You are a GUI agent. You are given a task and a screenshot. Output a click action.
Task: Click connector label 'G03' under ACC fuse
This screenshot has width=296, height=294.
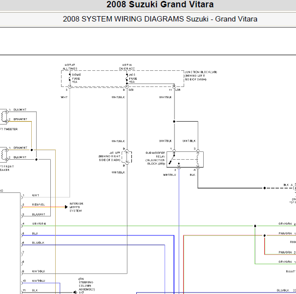131,90
